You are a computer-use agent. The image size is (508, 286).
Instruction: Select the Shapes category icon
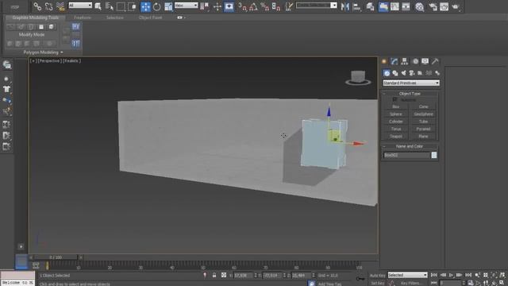click(x=395, y=73)
